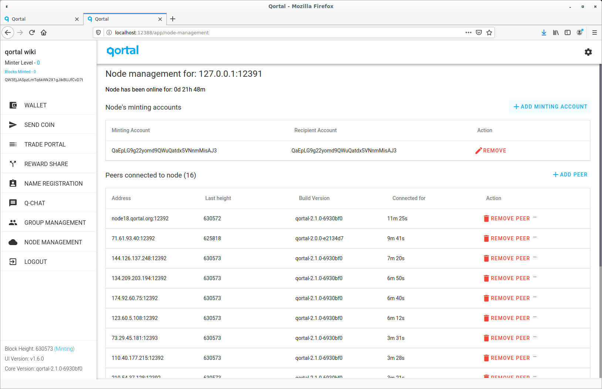602x389 pixels.
Task: Click Blocks Minted - 0 text
Action: tap(20, 72)
